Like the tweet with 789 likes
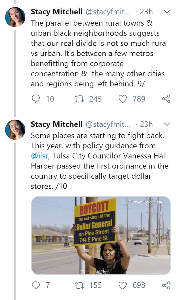The image size is (176, 300). (122, 99)
